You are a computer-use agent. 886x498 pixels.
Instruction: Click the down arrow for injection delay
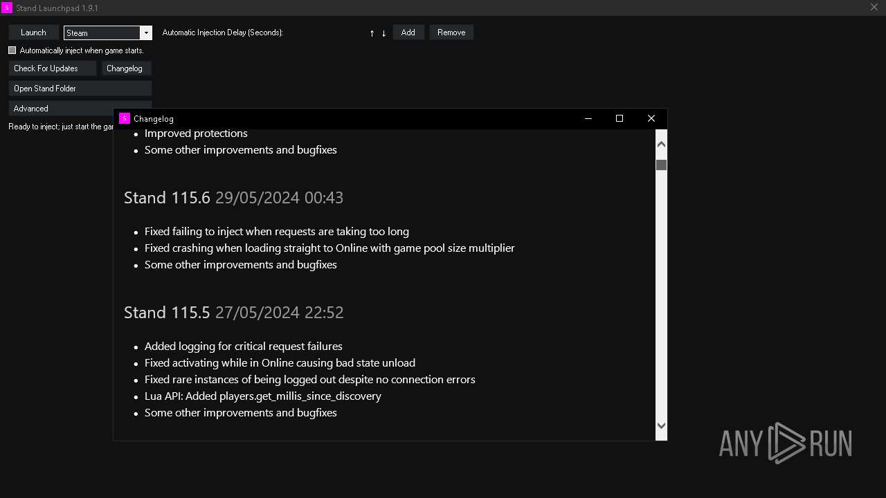coord(383,33)
